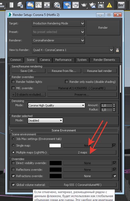The image size is (130, 201).
Task: Open the Render Elements tab
Action: click(x=104, y=60)
